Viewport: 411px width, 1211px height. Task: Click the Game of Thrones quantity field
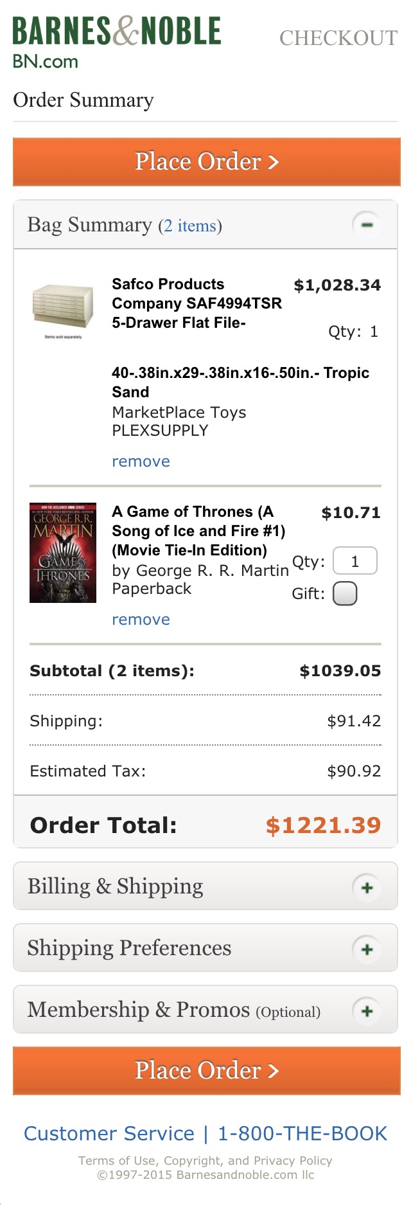[354, 561]
